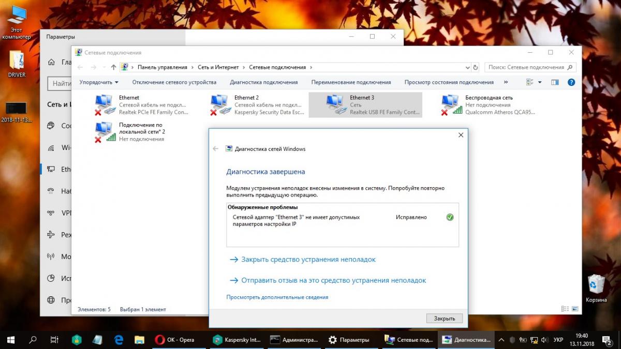
Task: Click Diagnose connection toolbar command
Action: pos(264,82)
